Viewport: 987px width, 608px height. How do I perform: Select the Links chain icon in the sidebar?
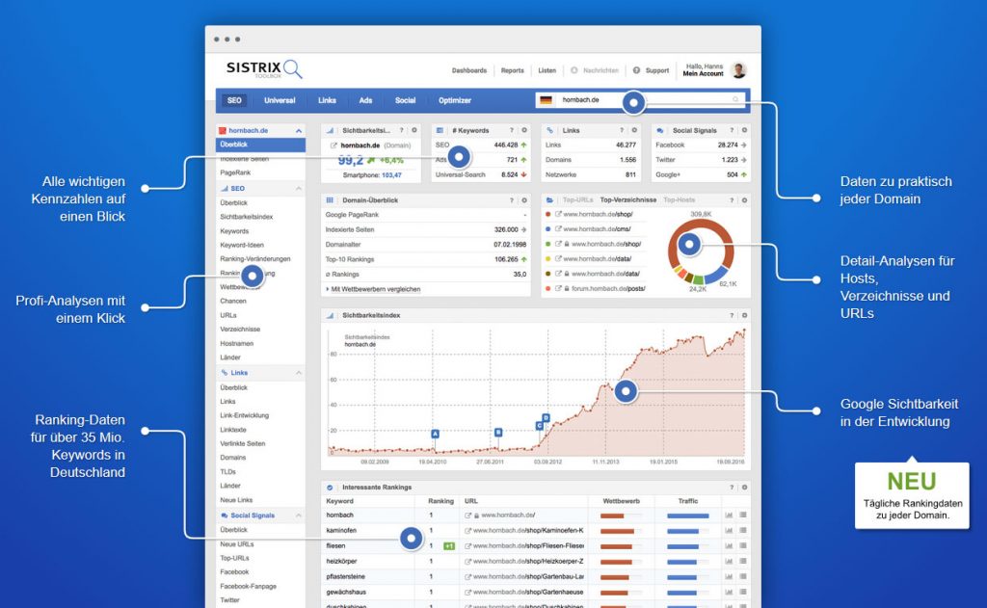point(225,372)
